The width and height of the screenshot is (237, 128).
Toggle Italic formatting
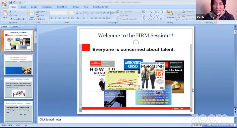pos(56,18)
